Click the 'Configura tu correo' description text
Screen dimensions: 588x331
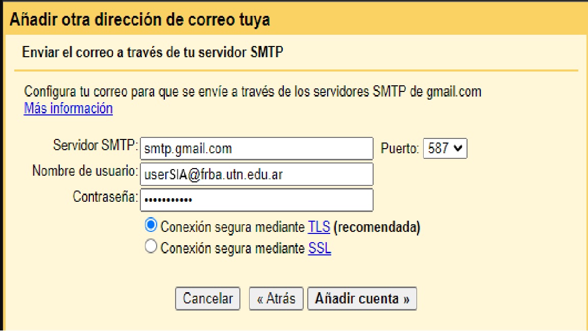tap(253, 92)
